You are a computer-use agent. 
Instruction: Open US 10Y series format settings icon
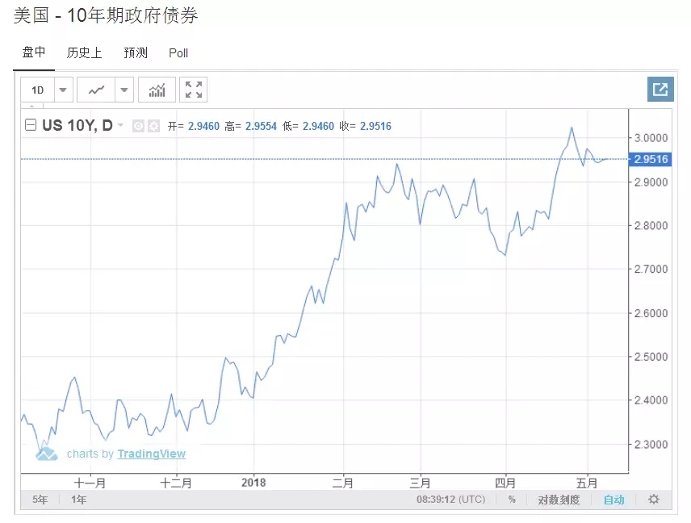153,126
